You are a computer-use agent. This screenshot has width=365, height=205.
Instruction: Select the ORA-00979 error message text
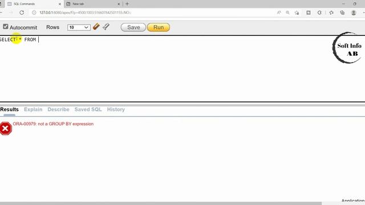click(x=53, y=124)
